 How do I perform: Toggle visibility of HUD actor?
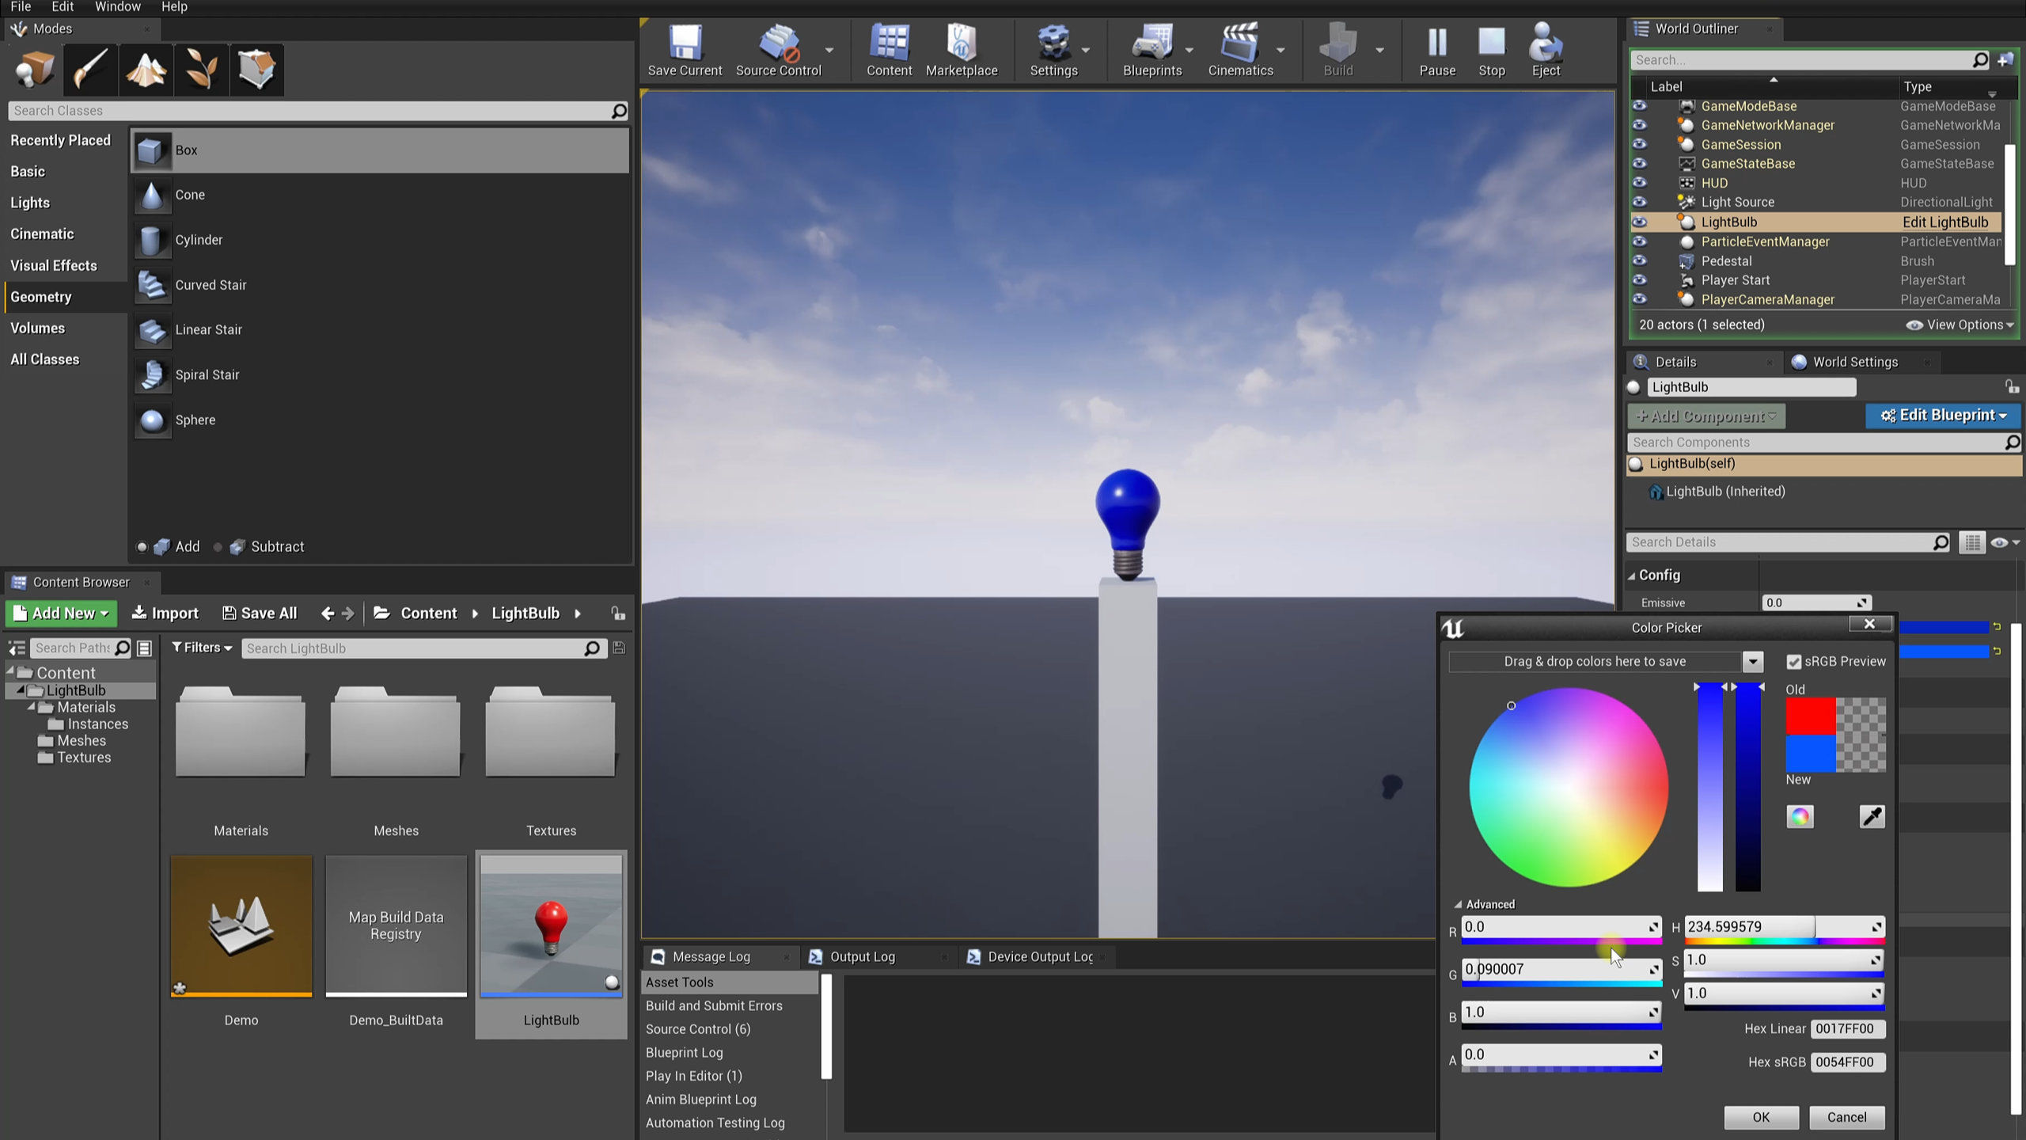[1639, 183]
